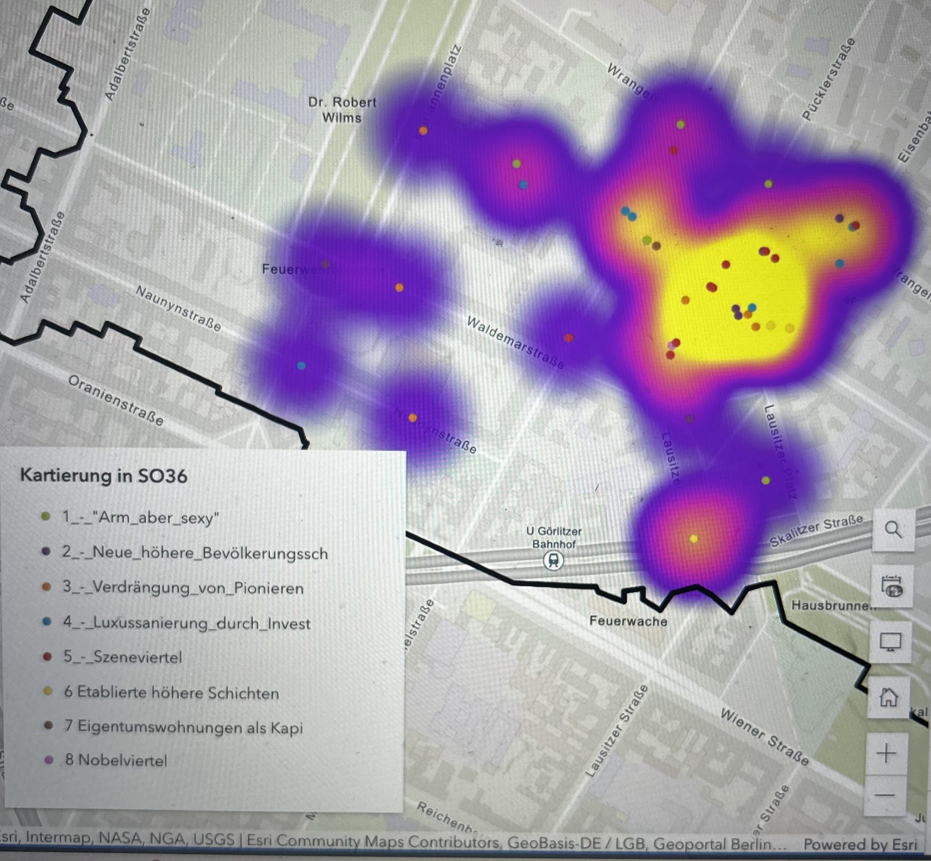This screenshot has width=931, height=861.
Task: Click the yellow point north of Skalitzer Straße
Action: tap(694, 539)
